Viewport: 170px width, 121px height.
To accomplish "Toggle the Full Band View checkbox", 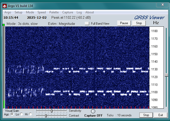I will [x=87, y=24].
